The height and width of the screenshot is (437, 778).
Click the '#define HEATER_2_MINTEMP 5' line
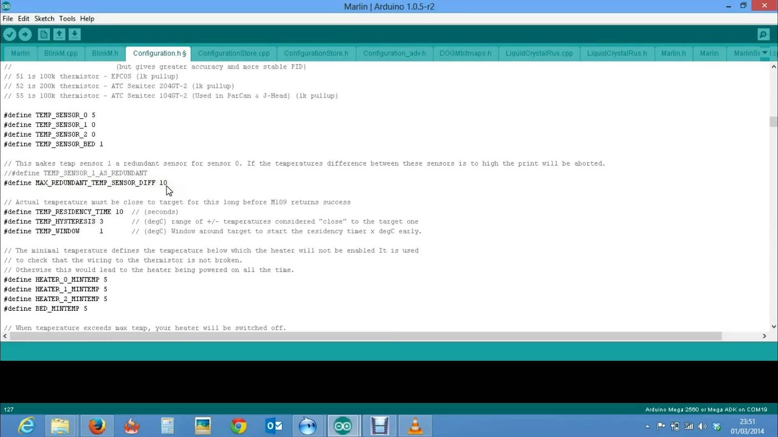point(56,299)
